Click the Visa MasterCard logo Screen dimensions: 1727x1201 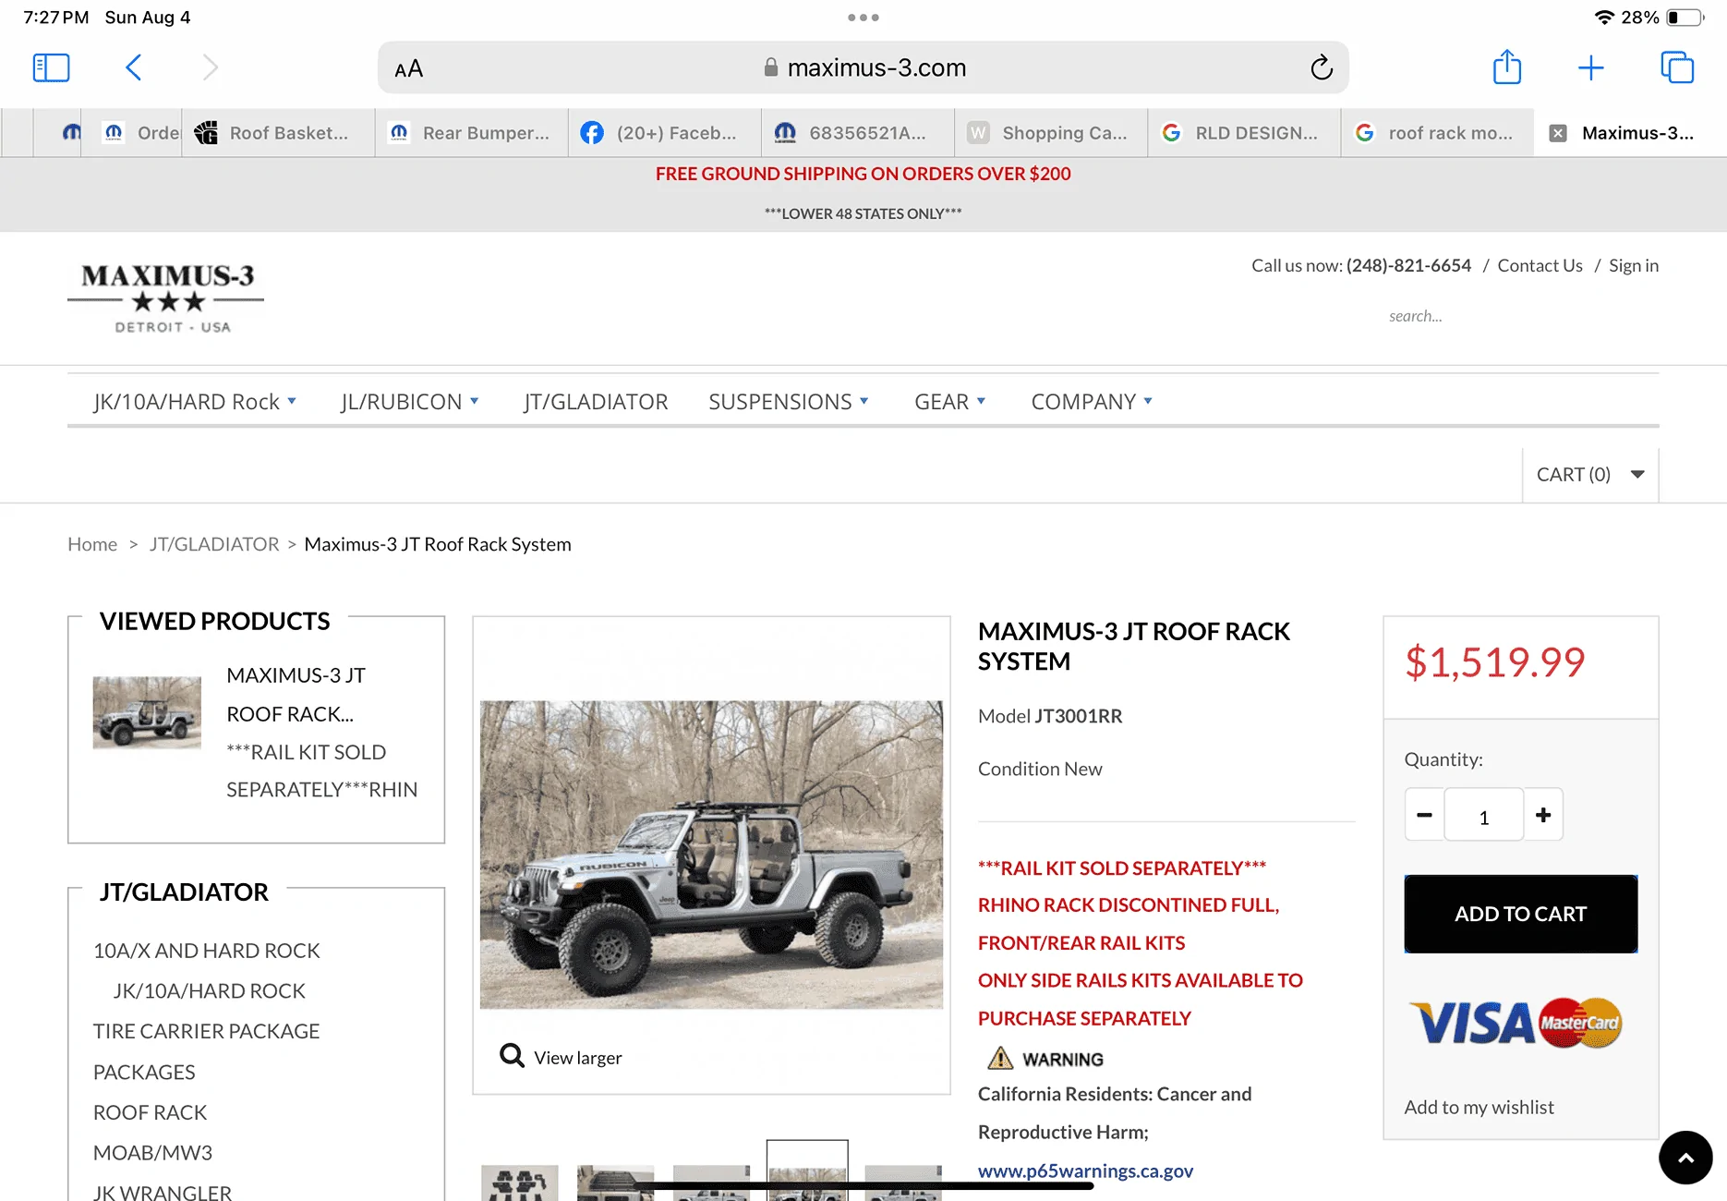pos(1516,1023)
